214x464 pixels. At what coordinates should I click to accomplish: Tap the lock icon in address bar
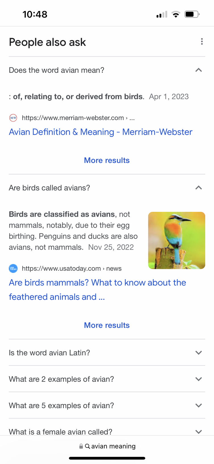click(81, 446)
